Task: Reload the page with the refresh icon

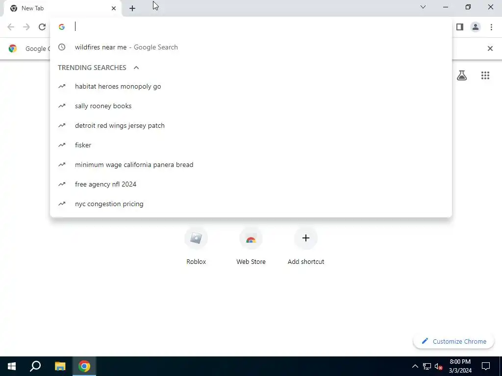Action: pyautogui.click(x=42, y=27)
